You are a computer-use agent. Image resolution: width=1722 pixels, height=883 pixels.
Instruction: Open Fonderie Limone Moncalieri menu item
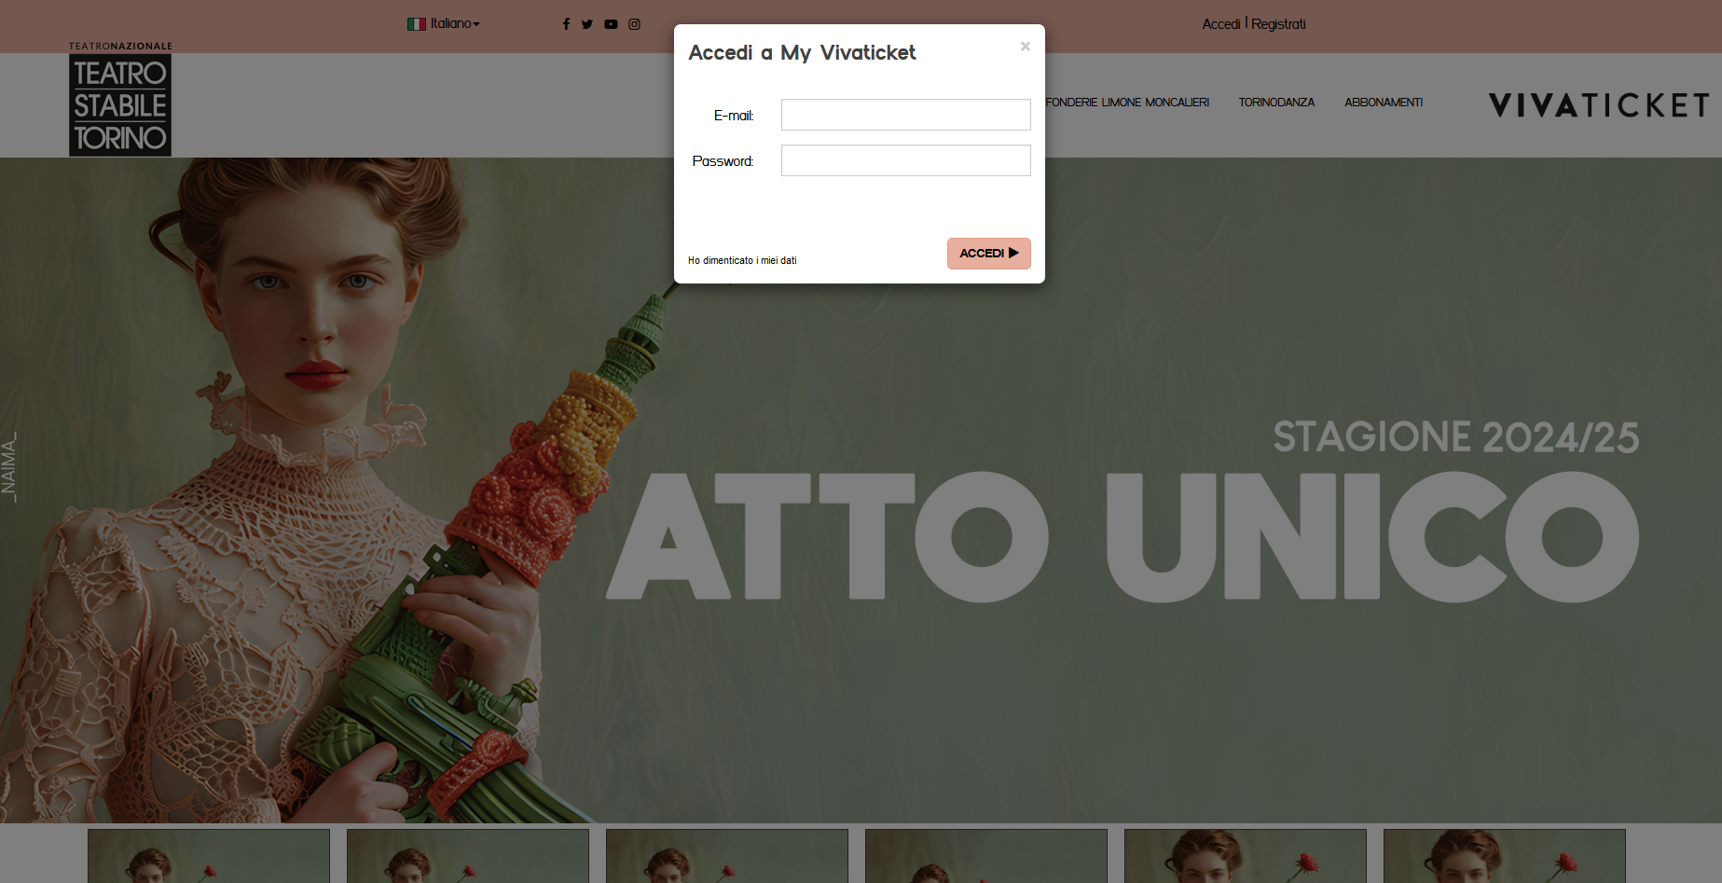coord(1127,103)
